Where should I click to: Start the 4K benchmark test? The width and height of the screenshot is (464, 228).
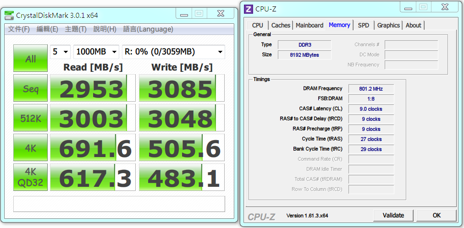coord(30,147)
